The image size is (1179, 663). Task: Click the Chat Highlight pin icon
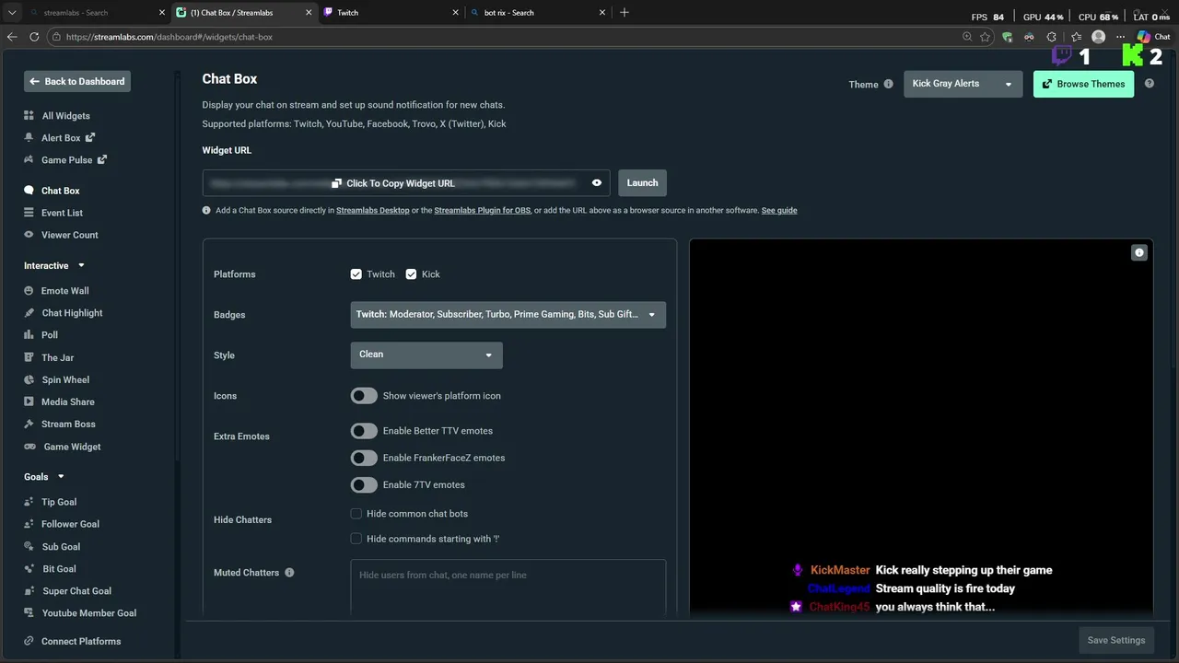(x=29, y=313)
